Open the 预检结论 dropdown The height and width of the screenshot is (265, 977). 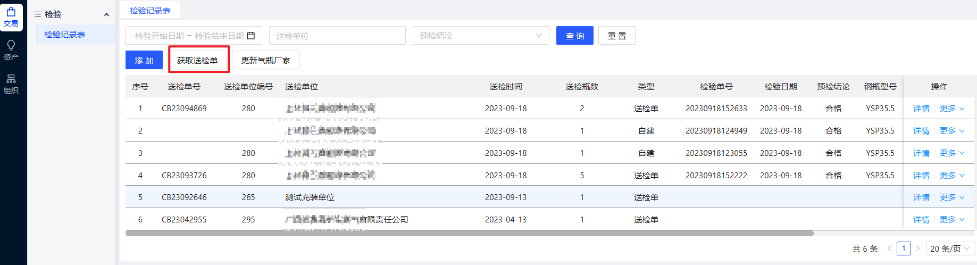coord(480,36)
